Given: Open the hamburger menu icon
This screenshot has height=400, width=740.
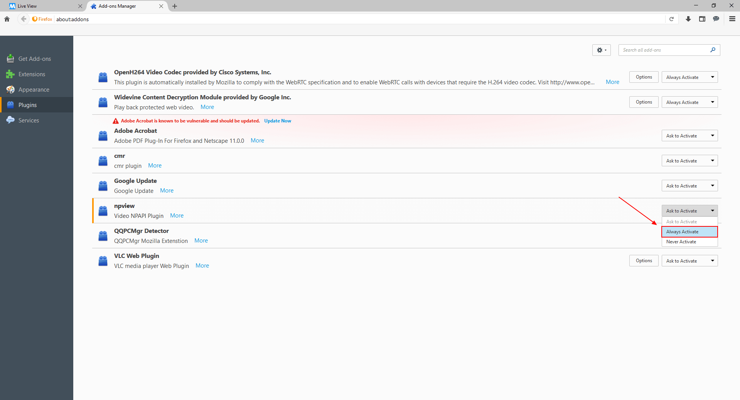Looking at the screenshot, I should pos(732,19).
